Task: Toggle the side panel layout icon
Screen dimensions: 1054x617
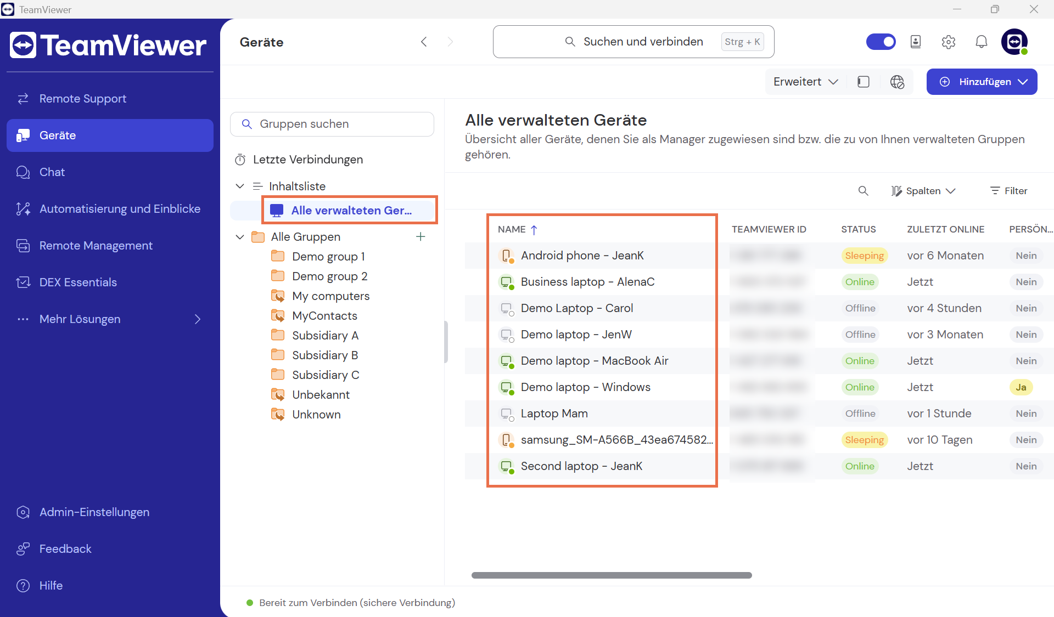Action: [x=863, y=82]
